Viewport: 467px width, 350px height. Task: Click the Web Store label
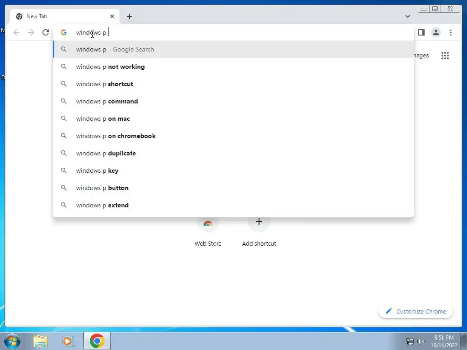pyautogui.click(x=208, y=243)
